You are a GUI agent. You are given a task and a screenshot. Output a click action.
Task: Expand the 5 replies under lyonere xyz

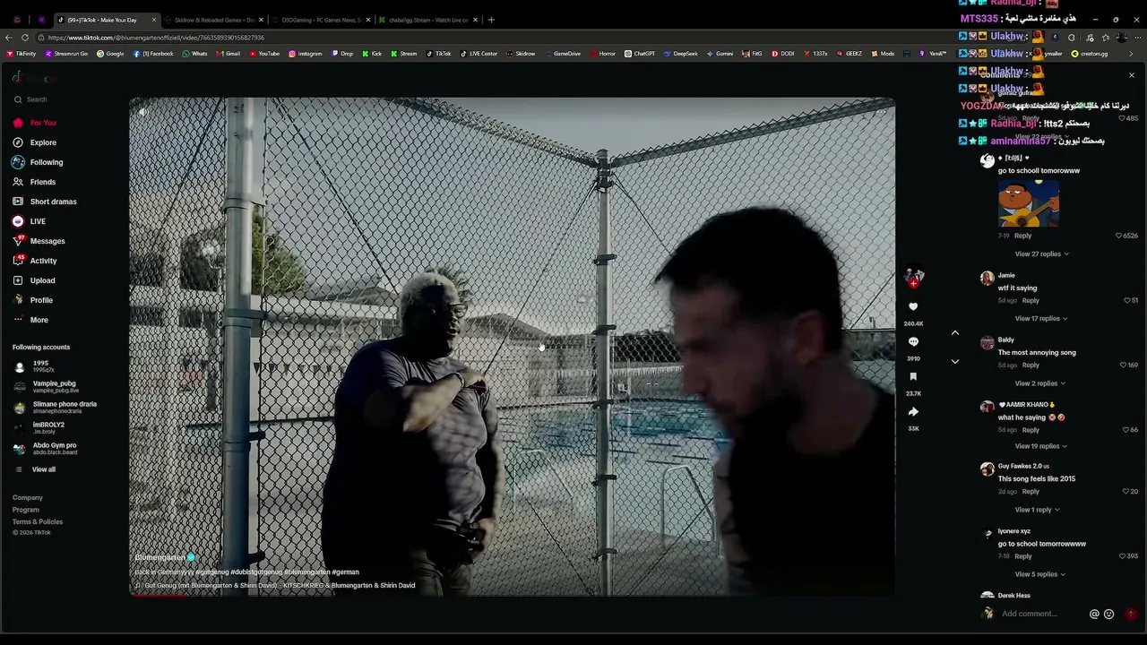(1039, 574)
